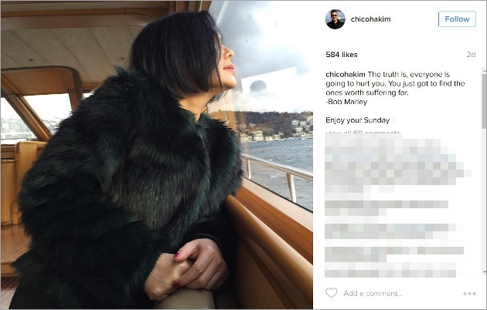This screenshot has width=487, height=310.
Task: Click chicohakim username in the caption
Action: click(346, 74)
